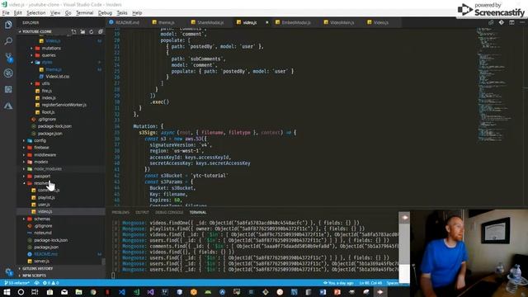
Task: Switch to the OUTPUT panel tab
Action: (x=142, y=213)
